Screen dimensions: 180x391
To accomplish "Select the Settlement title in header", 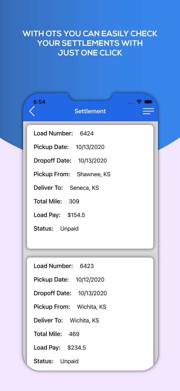I will coord(90,111).
